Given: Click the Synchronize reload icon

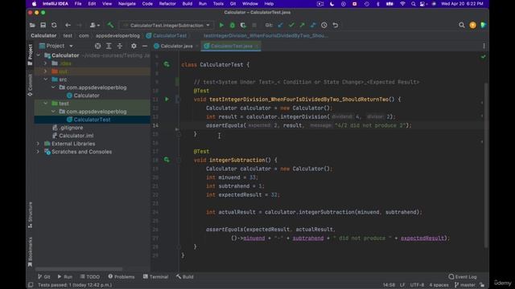Looking at the screenshot, I should coord(54,25).
